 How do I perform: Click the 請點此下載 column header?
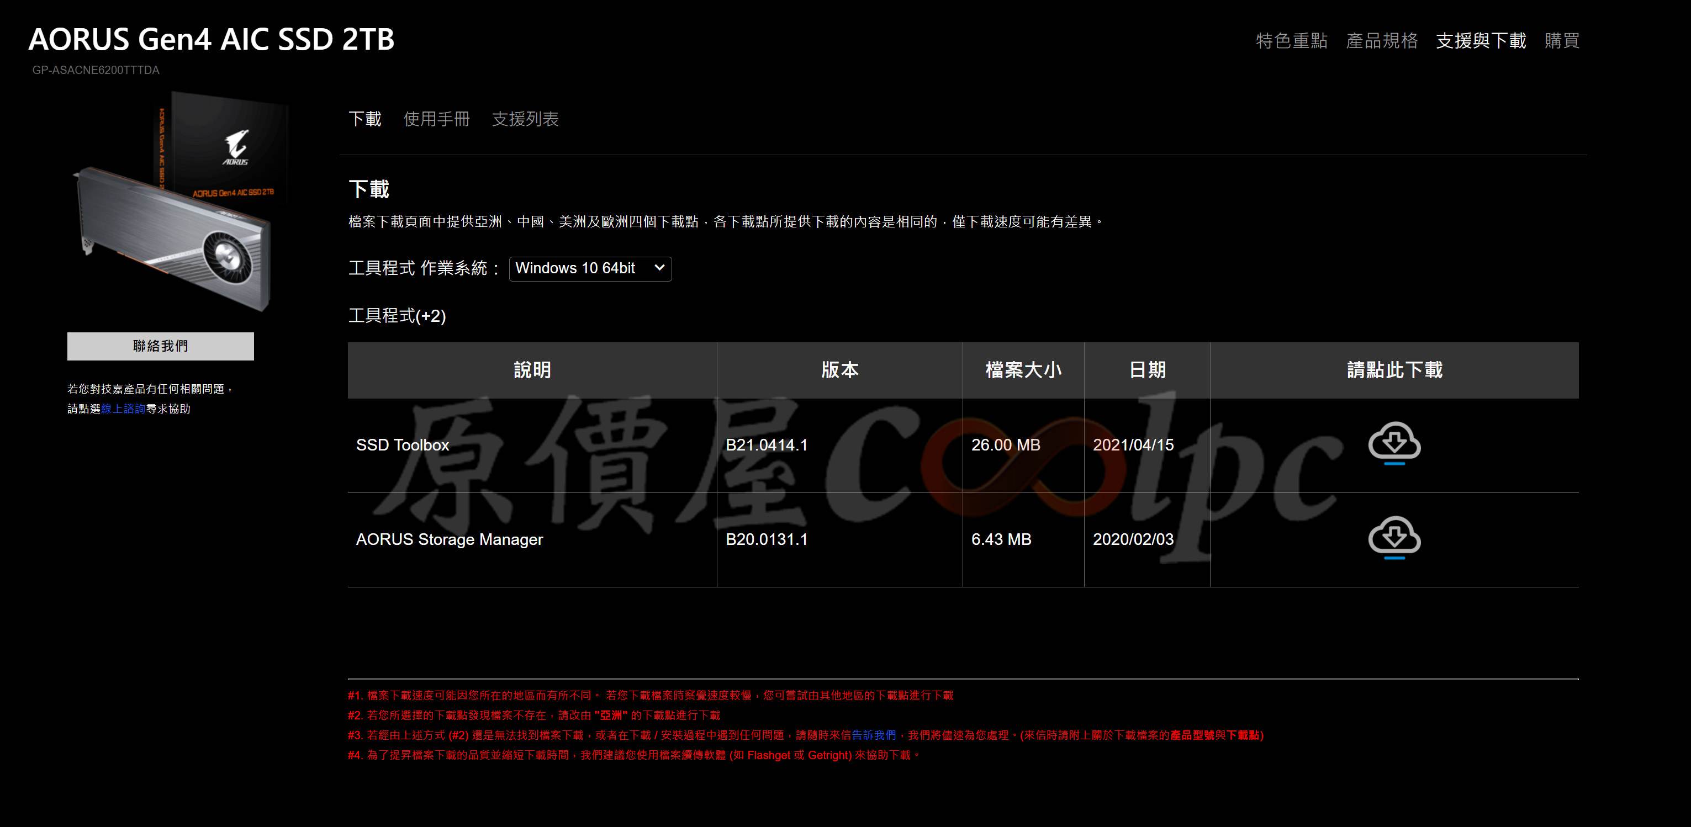click(x=1394, y=370)
